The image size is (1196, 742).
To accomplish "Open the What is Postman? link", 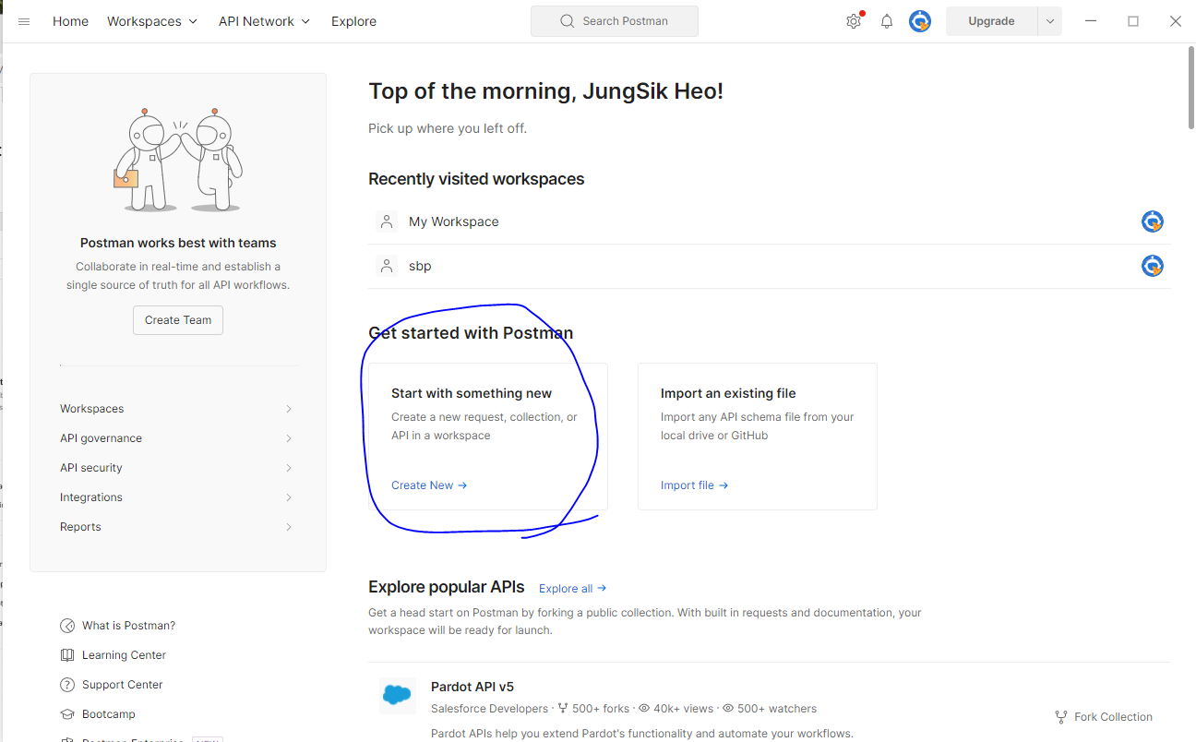I will 128,626.
